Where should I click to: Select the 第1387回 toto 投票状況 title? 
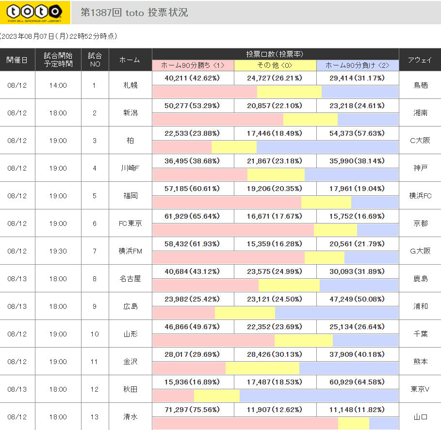coord(134,13)
